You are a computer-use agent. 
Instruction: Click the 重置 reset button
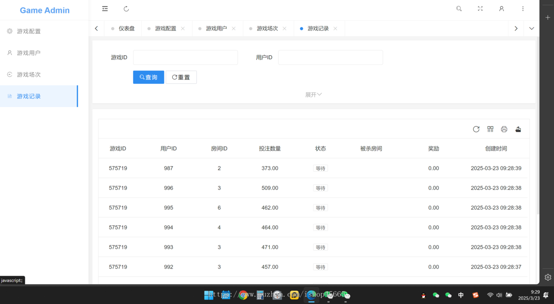click(x=181, y=77)
